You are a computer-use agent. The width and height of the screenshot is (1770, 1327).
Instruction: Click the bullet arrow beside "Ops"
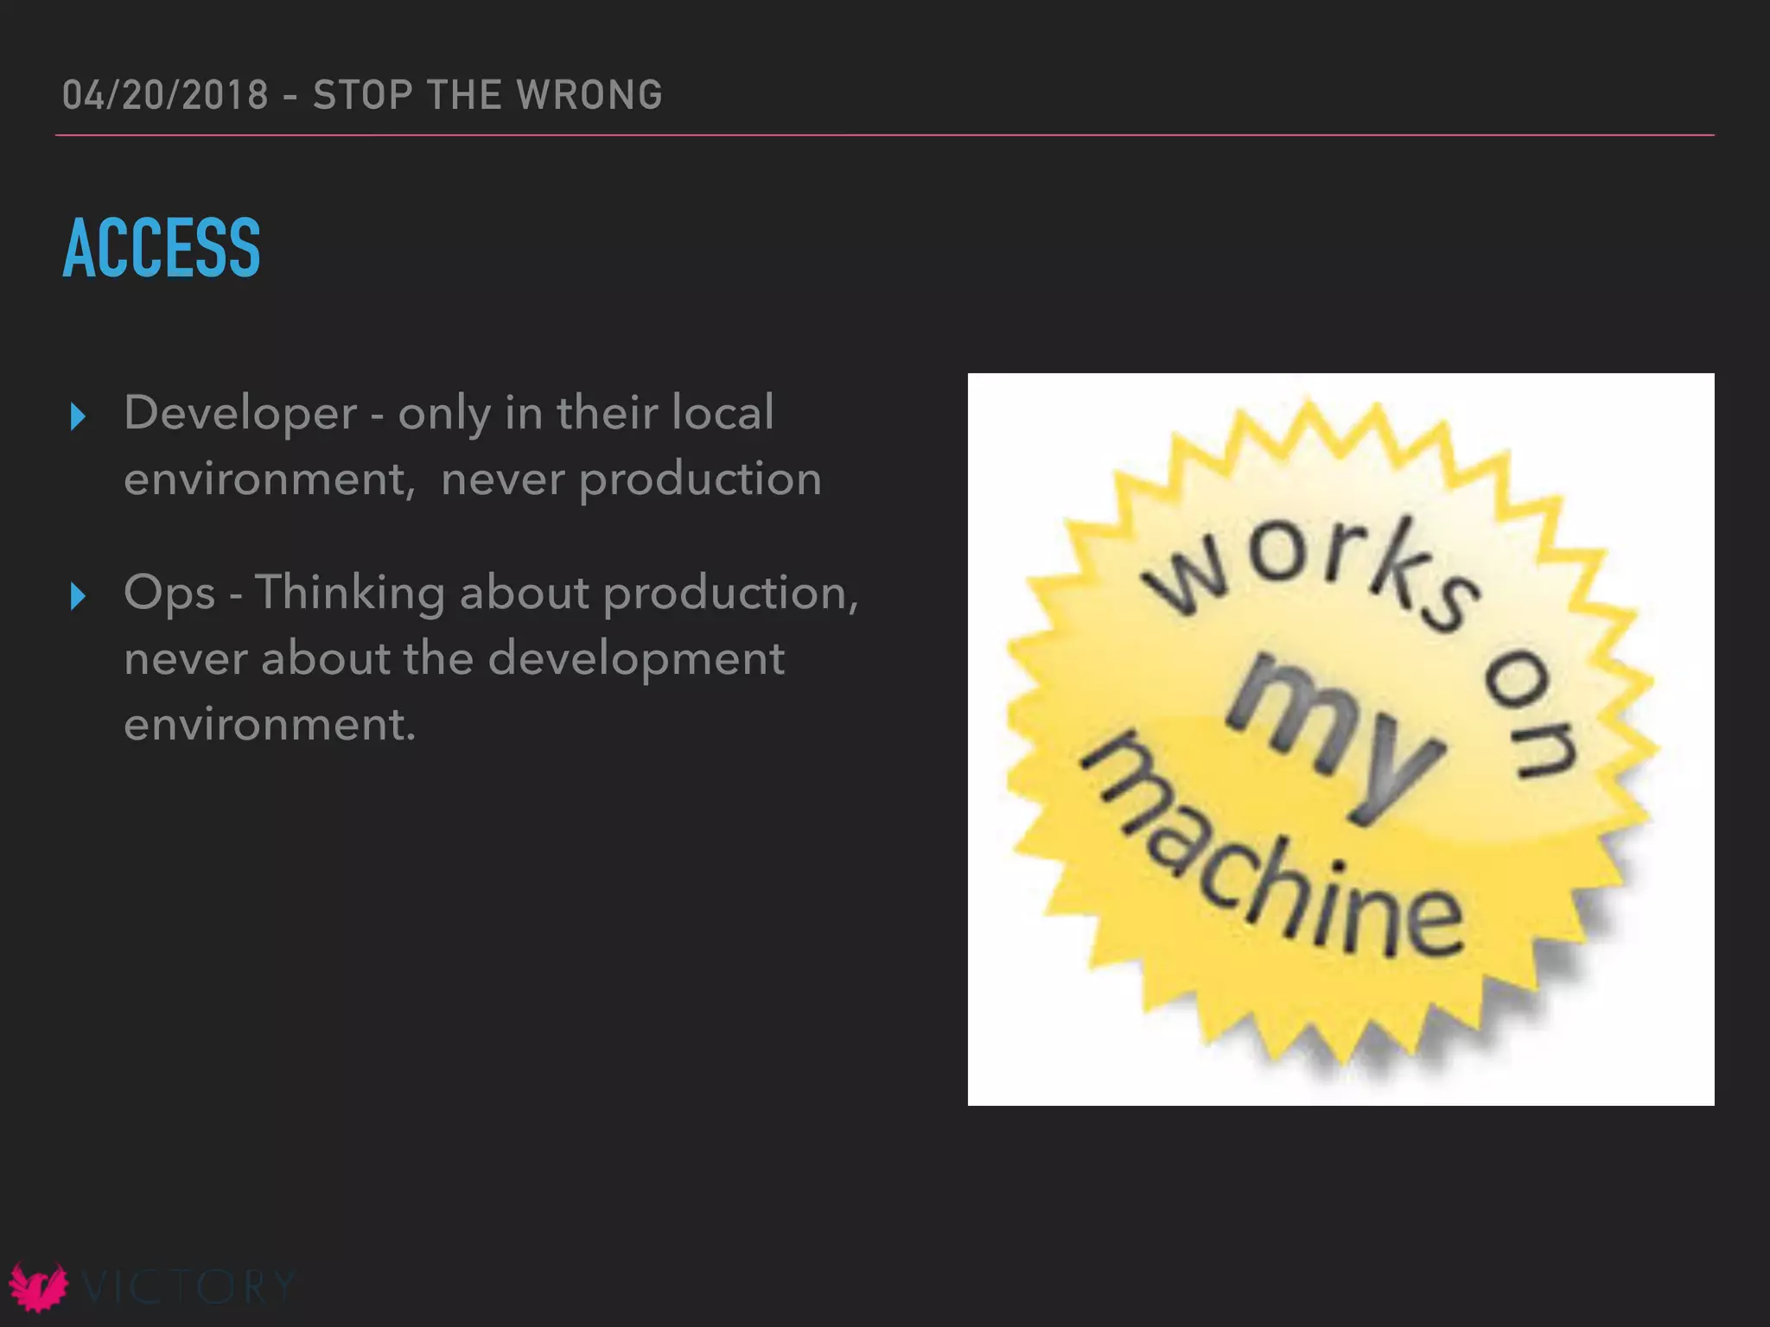[x=78, y=595]
